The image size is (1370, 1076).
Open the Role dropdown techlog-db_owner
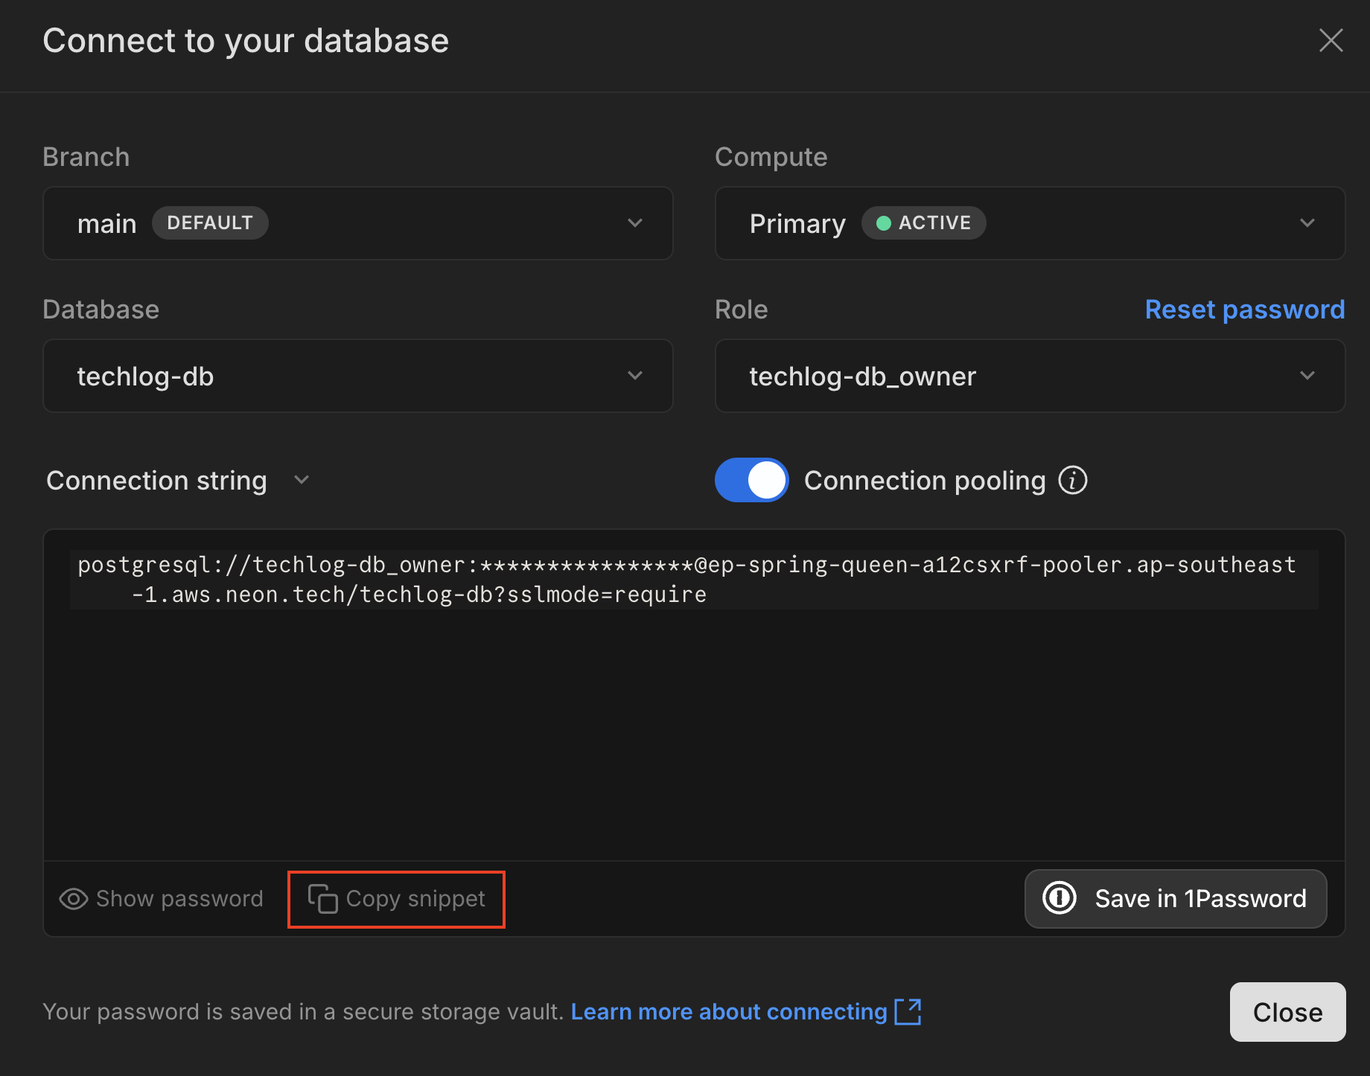pyautogui.click(x=1029, y=376)
